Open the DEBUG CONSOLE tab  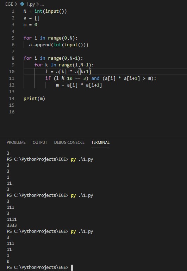tap(69, 142)
